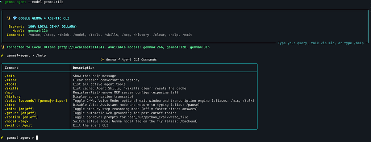Screen dimensions: 371x142
Task: Select the /confirm [on|off] command
Action: tap(21, 117)
